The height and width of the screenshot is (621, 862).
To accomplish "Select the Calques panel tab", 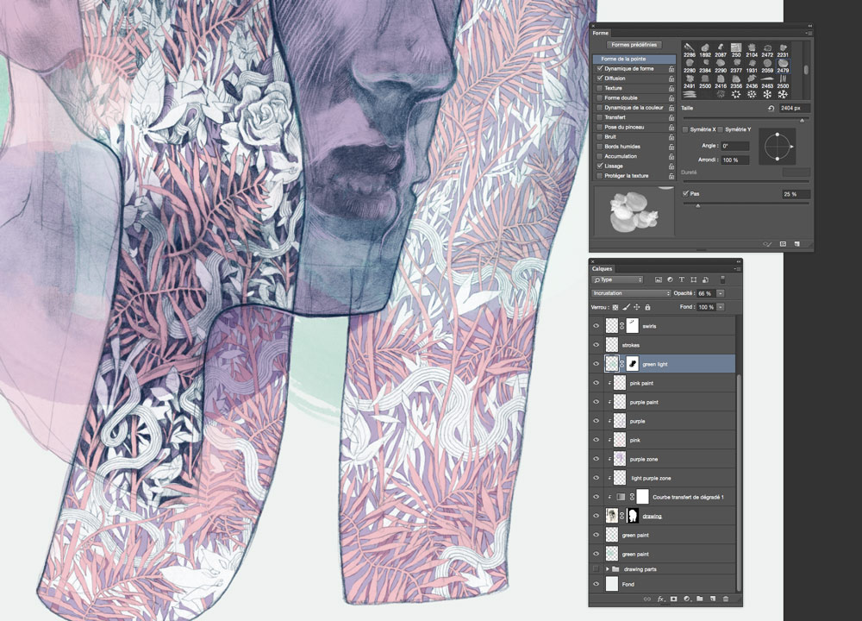I will (602, 269).
